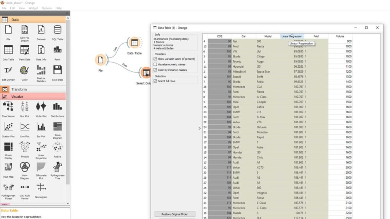Select the Line Plot widget
The height and width of the screenshot is (219, 390).
25,130
